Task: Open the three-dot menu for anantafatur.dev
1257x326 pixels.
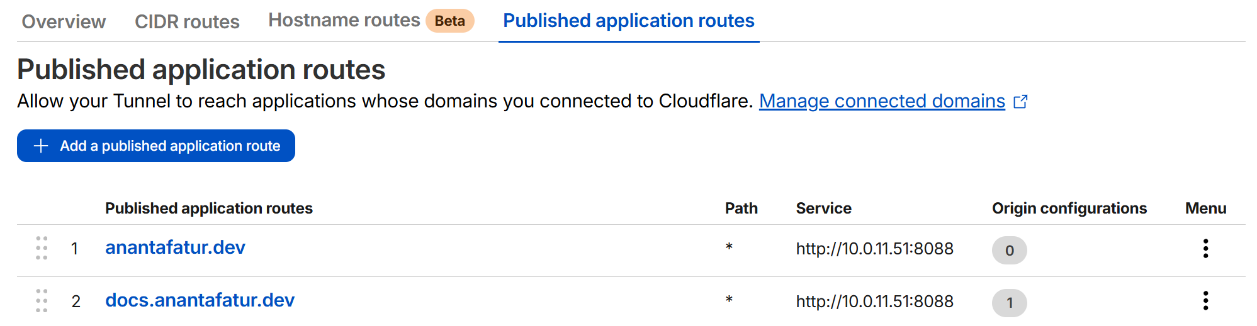Action: pos(1205,249)
